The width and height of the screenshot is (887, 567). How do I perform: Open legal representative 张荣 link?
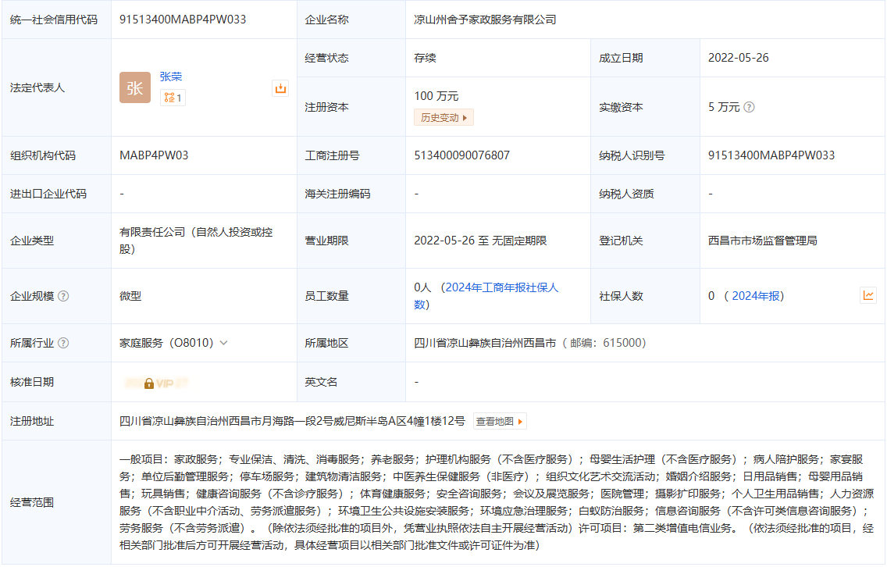tap(171, 77)
